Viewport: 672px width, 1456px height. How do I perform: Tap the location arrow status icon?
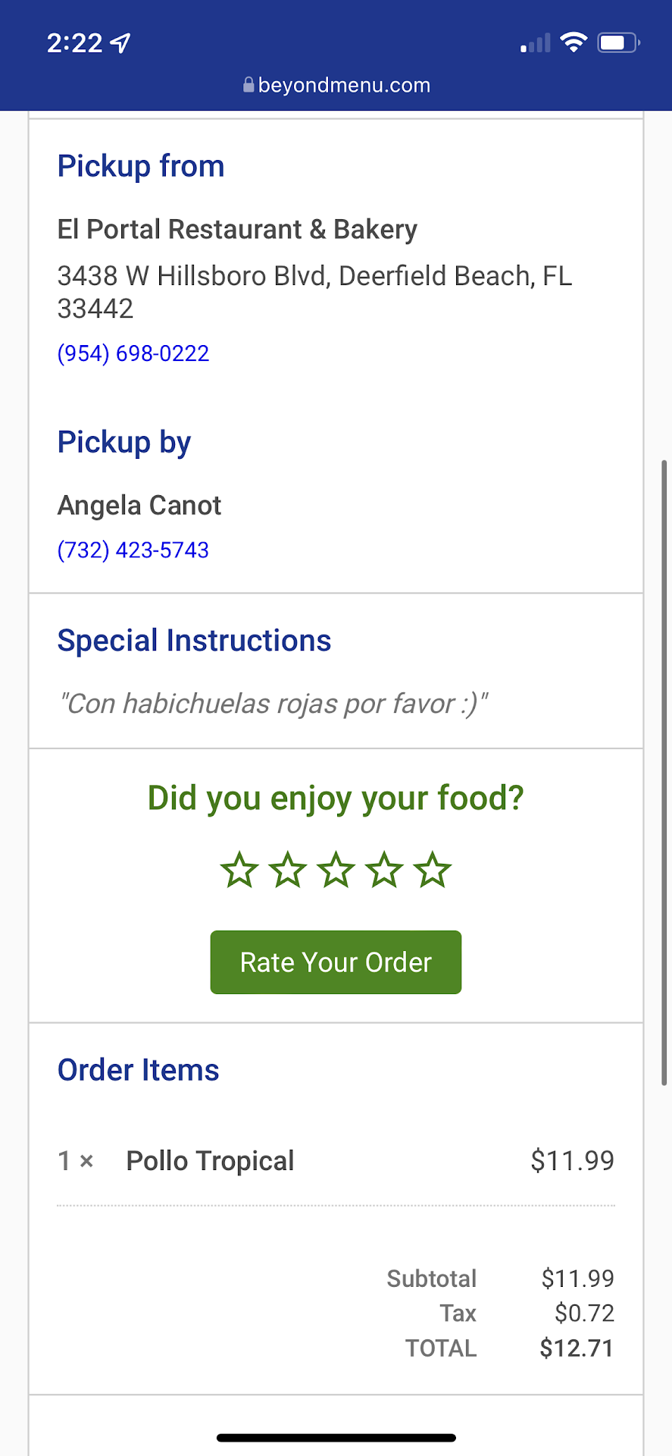pyautogui.click(x=120, y=43)
